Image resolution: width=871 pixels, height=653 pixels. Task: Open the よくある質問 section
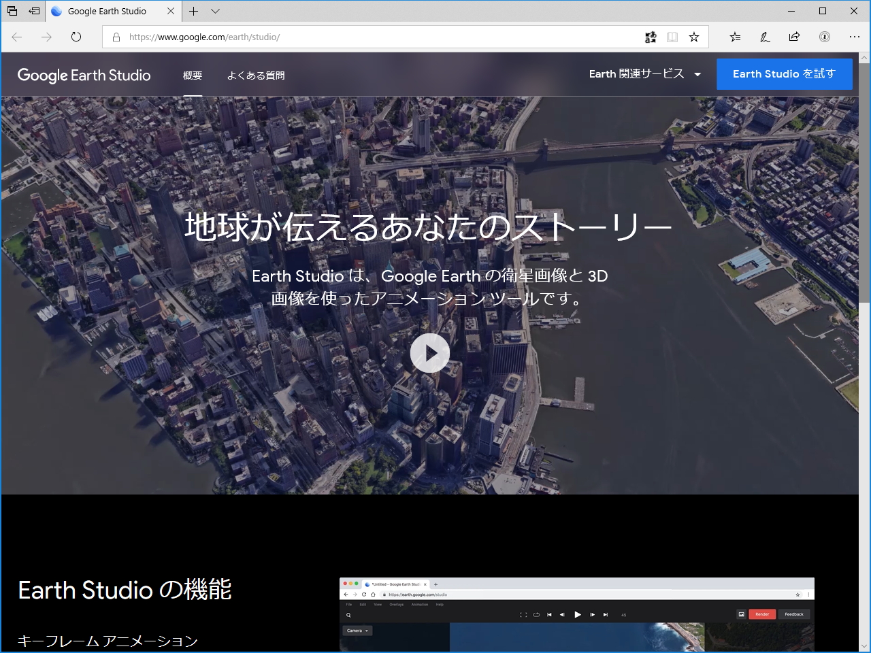click(x=256, y=75)
